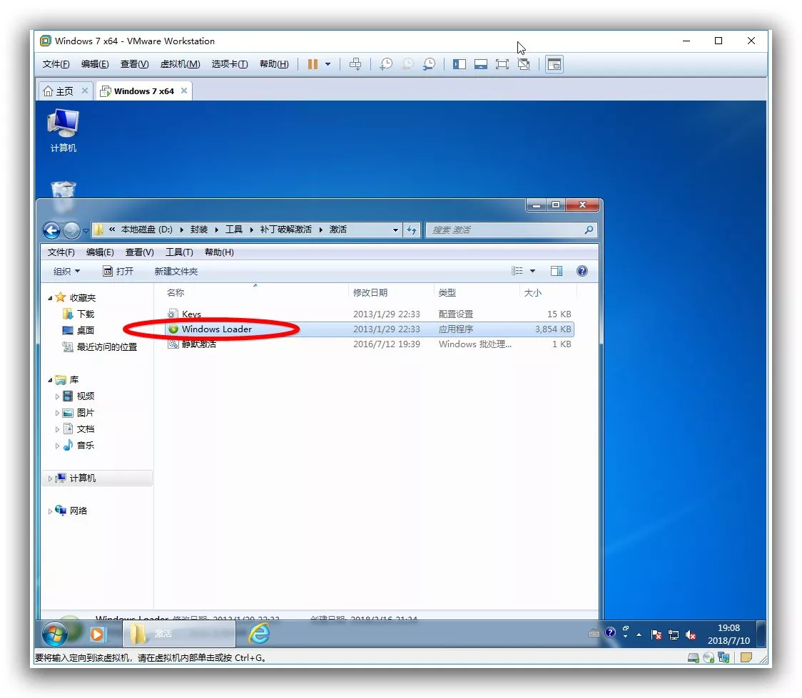
Task: Open the 组织 dropdown menu
Action: (66, 271)
